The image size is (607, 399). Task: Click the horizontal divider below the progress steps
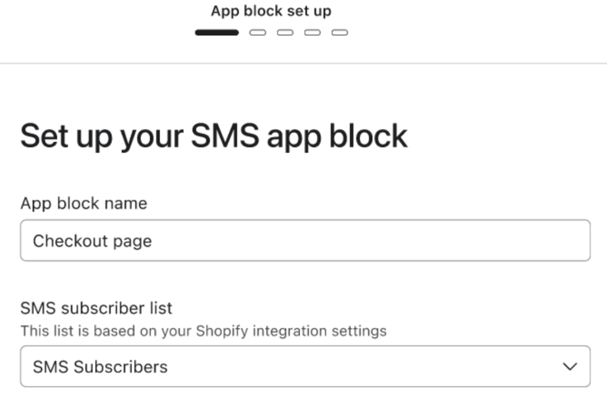pos(303,63)
